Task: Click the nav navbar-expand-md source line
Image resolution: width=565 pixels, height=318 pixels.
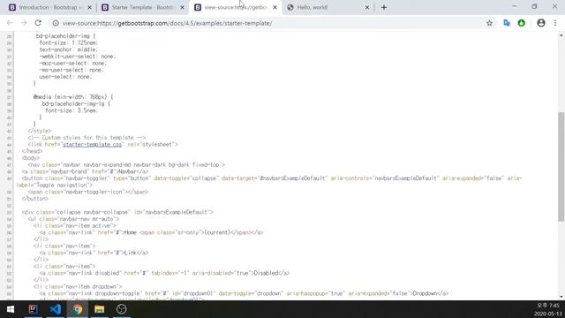Action: (126, 165)
